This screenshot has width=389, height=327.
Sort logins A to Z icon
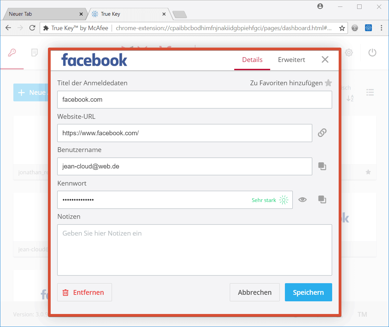point(350,98)
